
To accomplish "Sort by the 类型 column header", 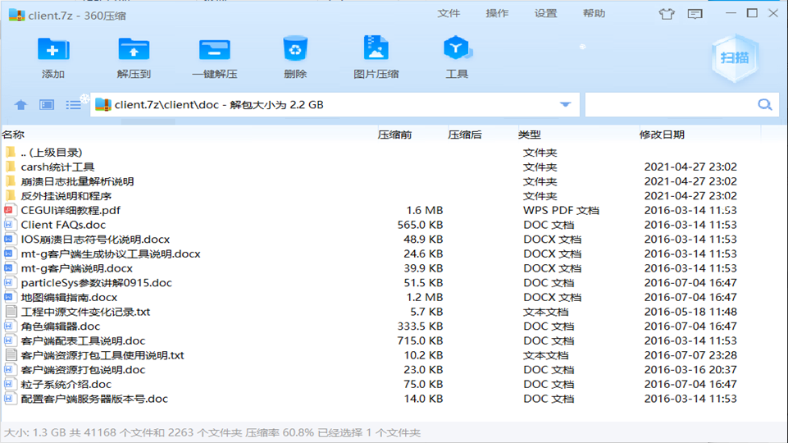I will point(530,135).
